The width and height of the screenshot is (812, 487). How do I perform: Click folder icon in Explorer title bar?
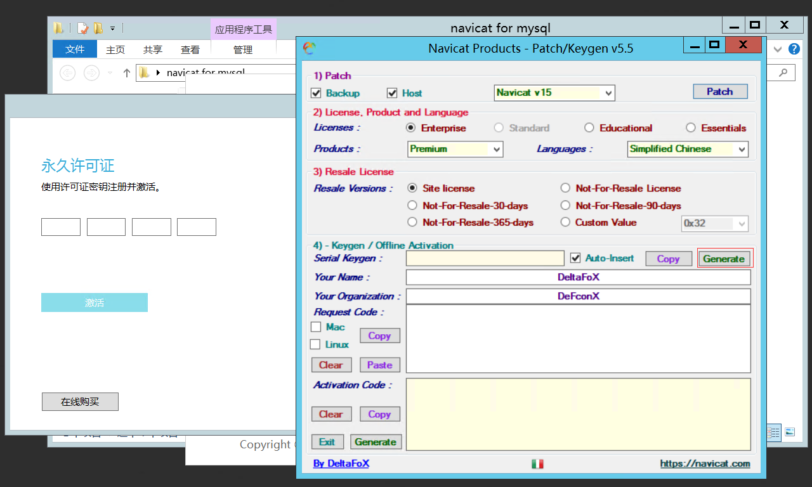pyautogui.click(x=58, y=27)
